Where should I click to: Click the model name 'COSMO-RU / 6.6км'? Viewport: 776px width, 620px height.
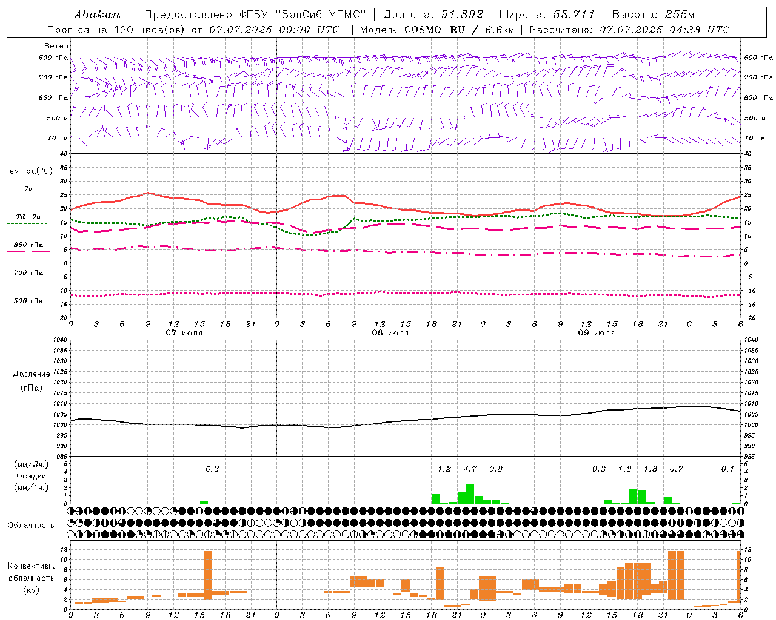click(x=460, y=30)
